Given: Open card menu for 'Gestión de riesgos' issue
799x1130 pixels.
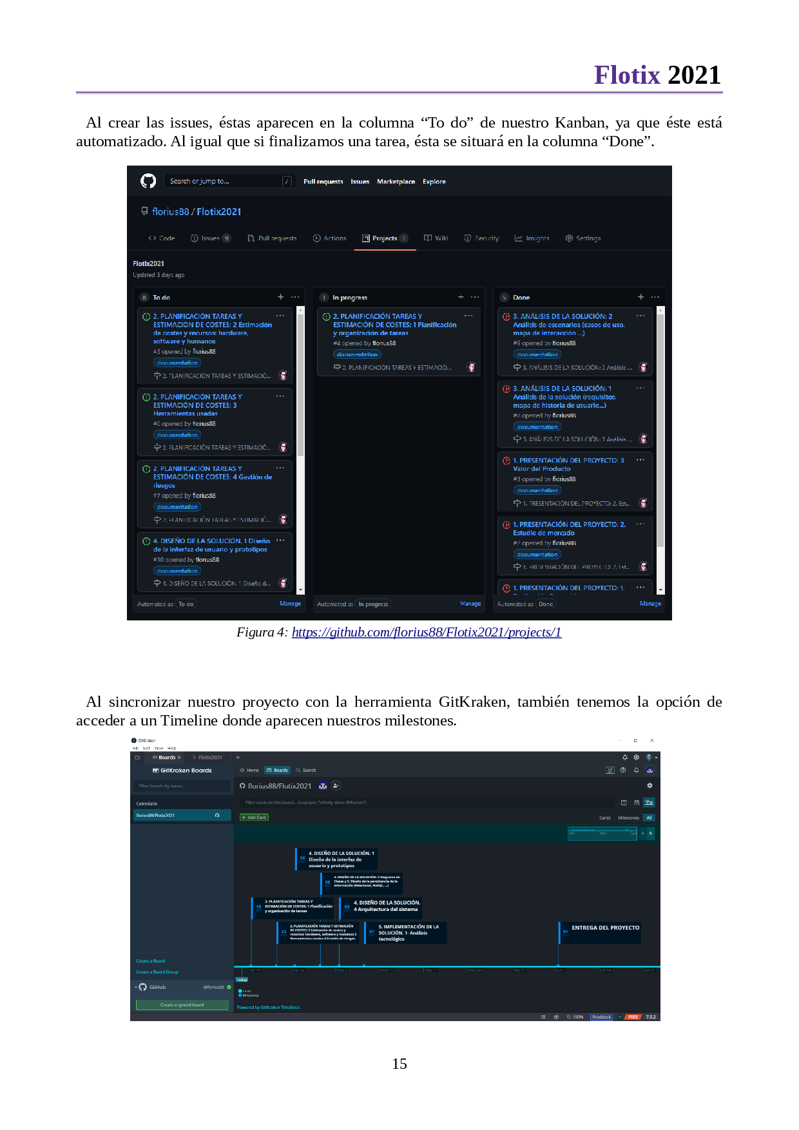Looking at the screenshot, I should tap(280, 468).
